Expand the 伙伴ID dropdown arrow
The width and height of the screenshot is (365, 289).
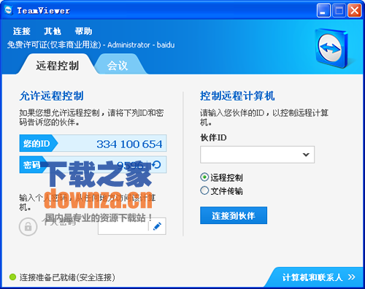[x=306, y=155]
